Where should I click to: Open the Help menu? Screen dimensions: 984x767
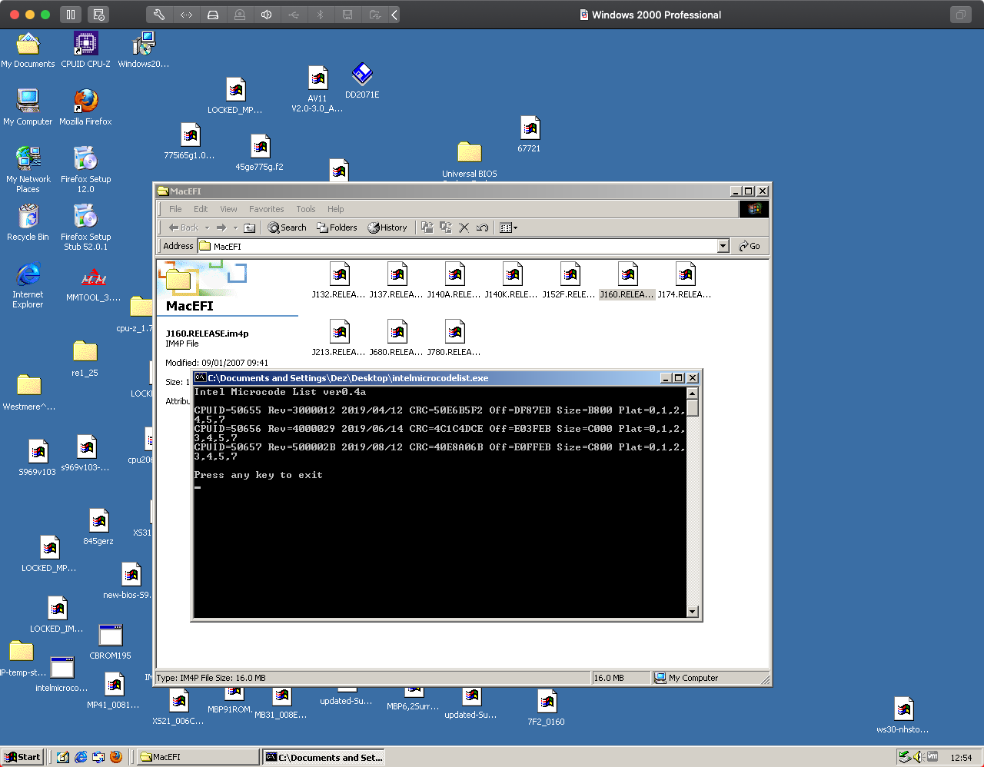tap(336, 209)
